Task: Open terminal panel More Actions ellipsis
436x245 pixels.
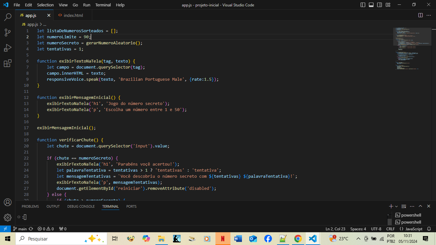Action: pyautogui.click(x=412, y=206)
